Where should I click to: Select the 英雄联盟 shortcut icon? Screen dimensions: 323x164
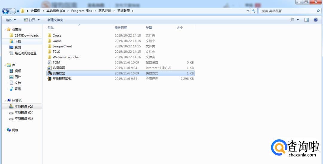click(49, 73)
